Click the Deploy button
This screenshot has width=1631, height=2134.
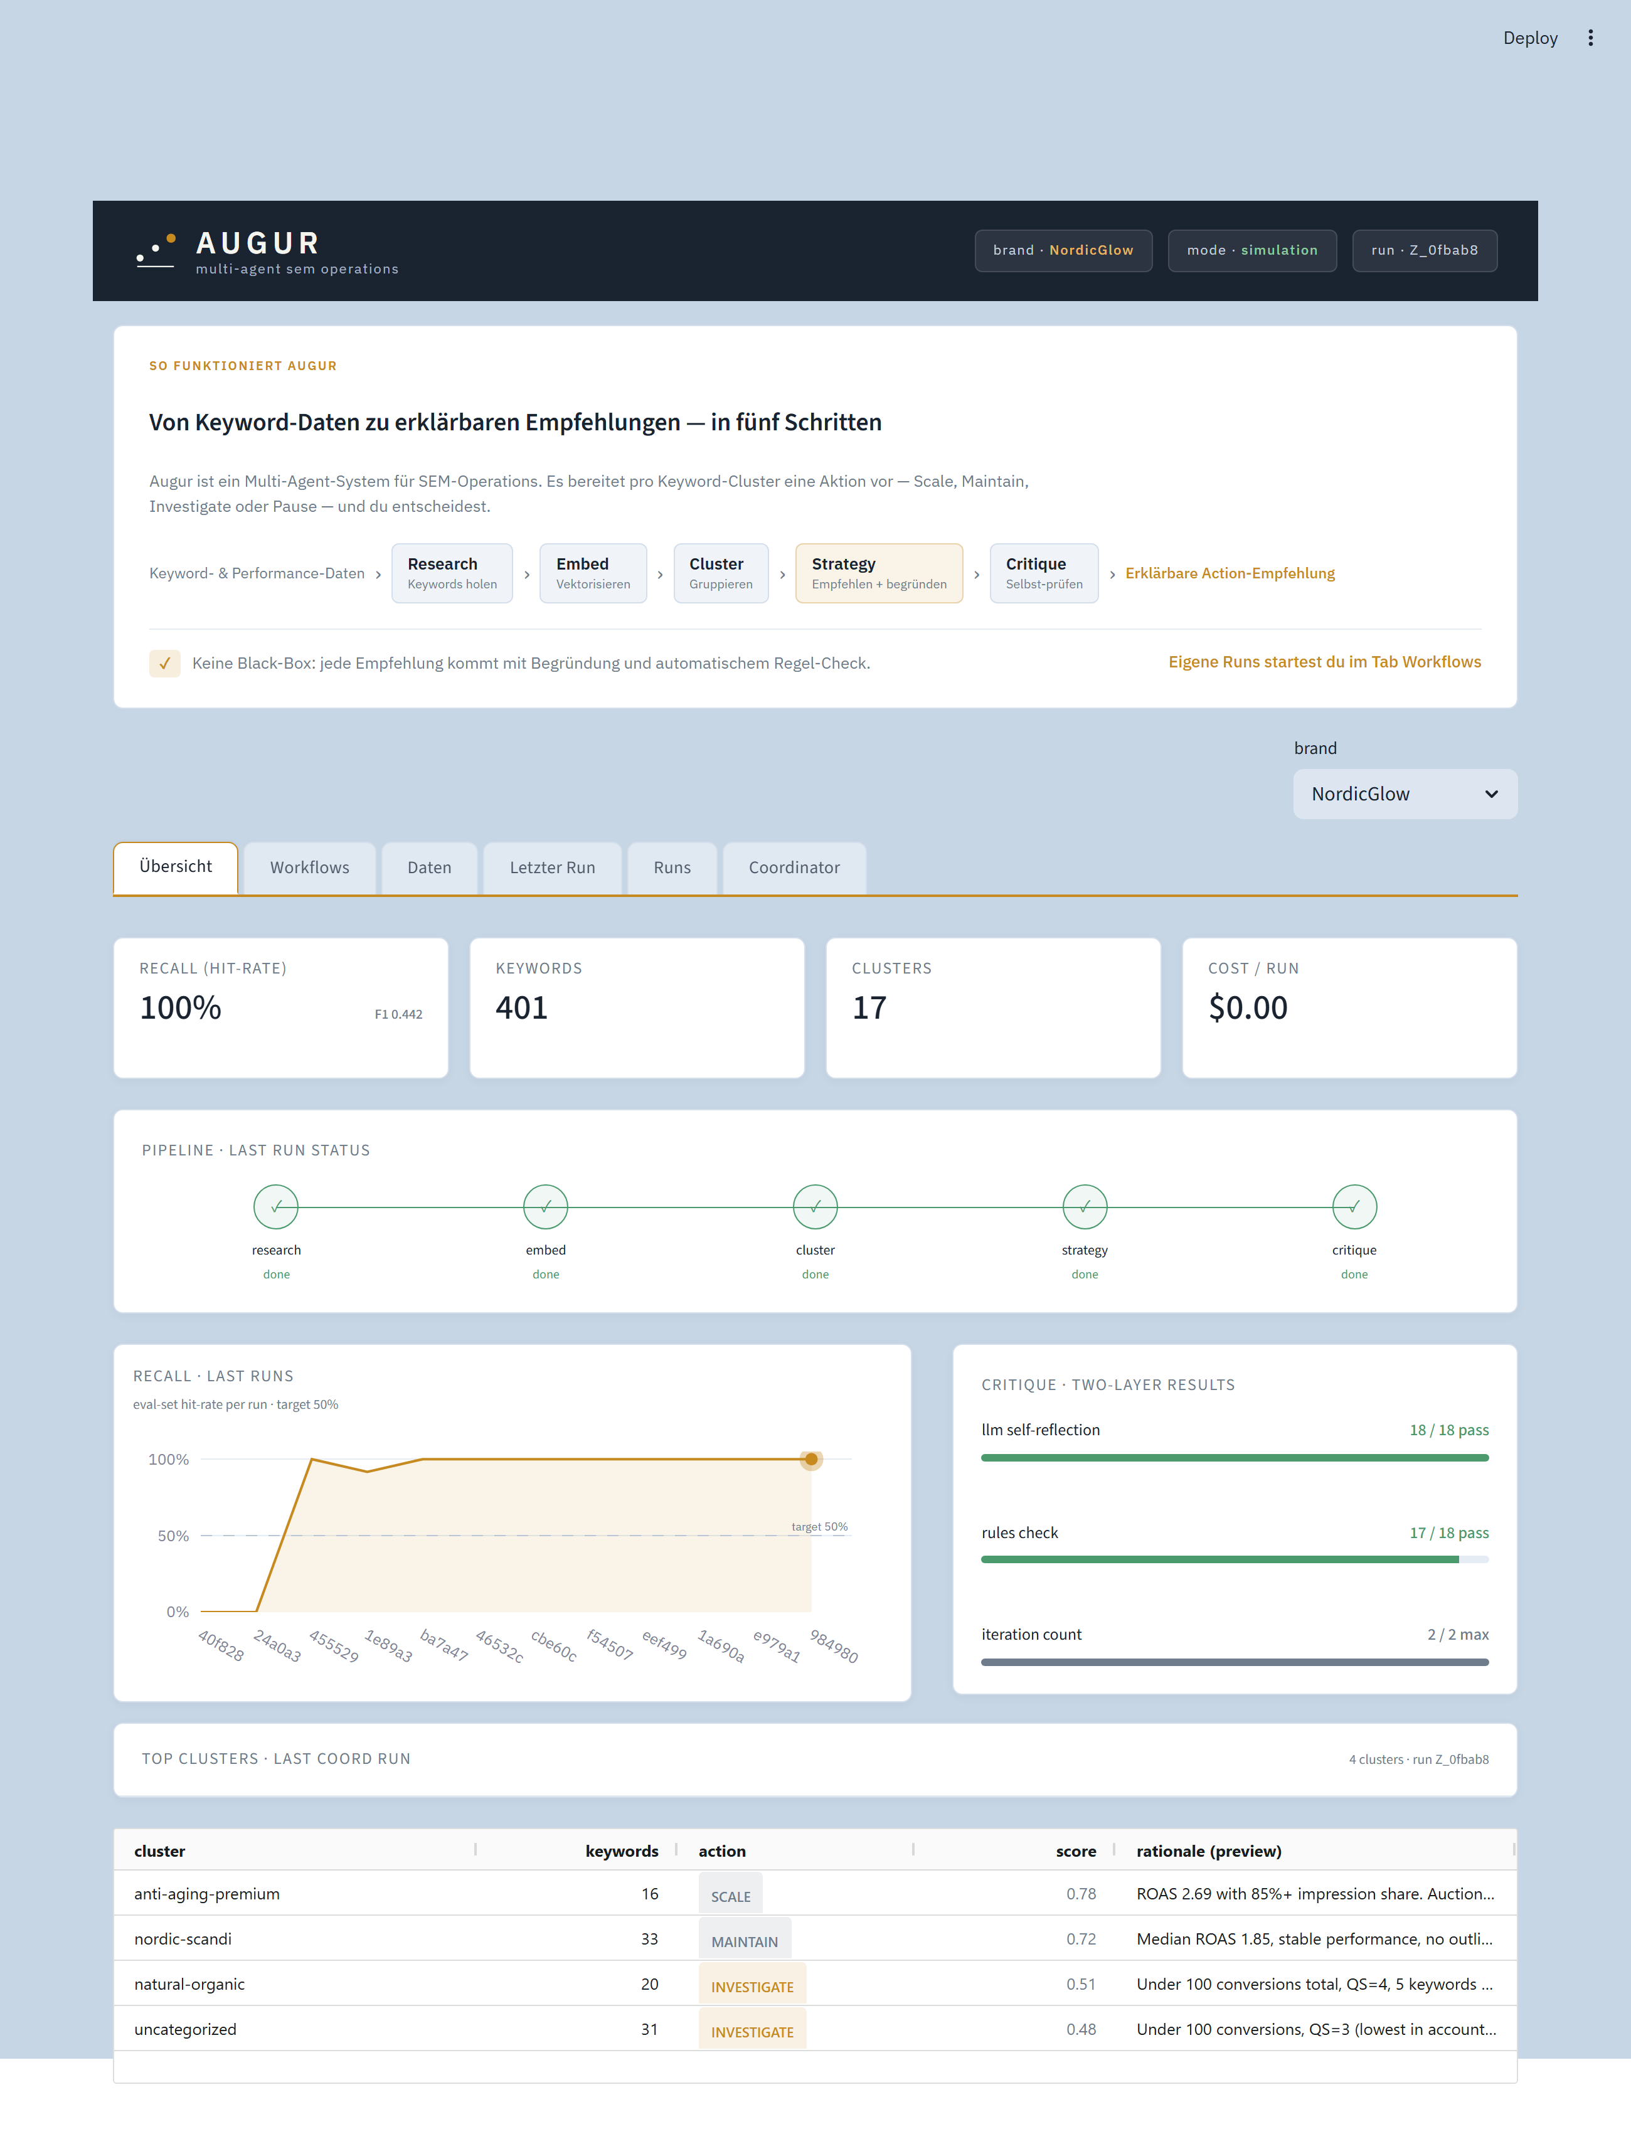pyautogui.click(x=1530, y=38)
